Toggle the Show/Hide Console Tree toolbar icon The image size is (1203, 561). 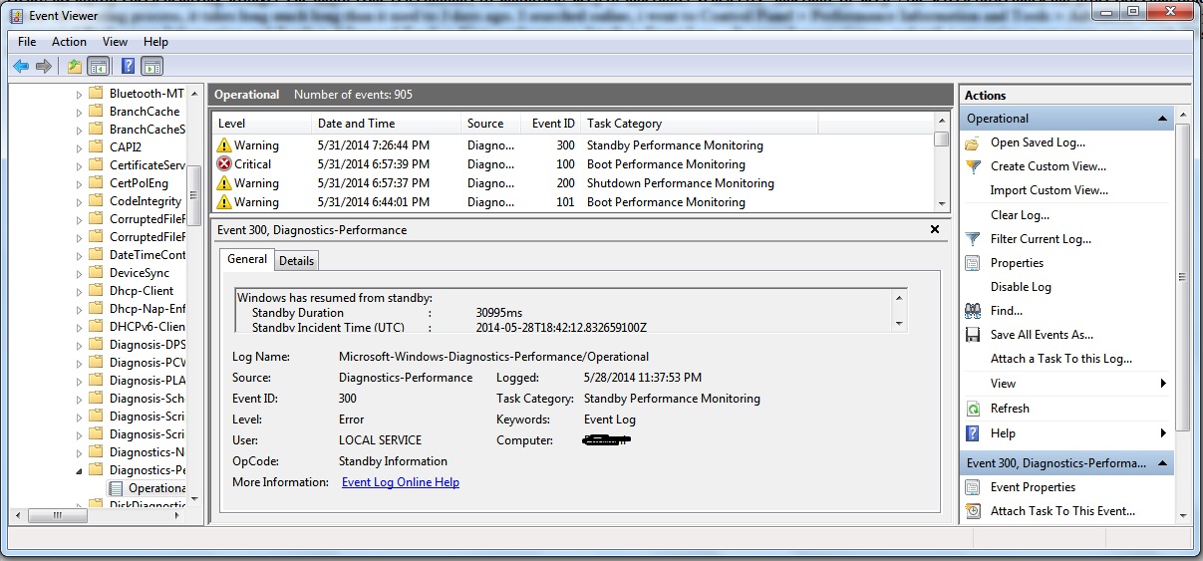pos(98,66)
